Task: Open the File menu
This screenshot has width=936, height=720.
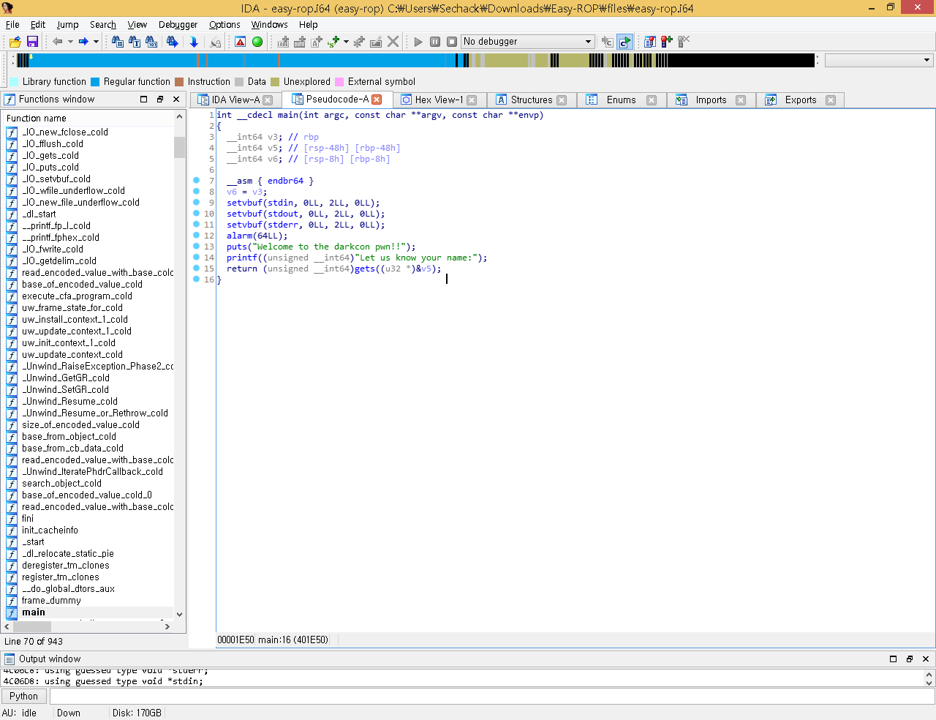Action: [12, 24]
